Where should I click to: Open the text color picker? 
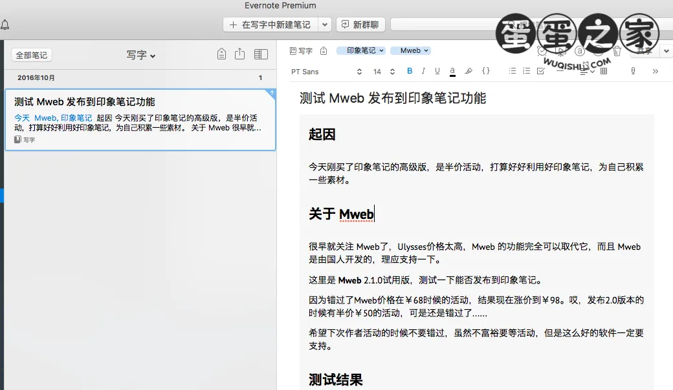pyautogui.click(x=452, y=72)
